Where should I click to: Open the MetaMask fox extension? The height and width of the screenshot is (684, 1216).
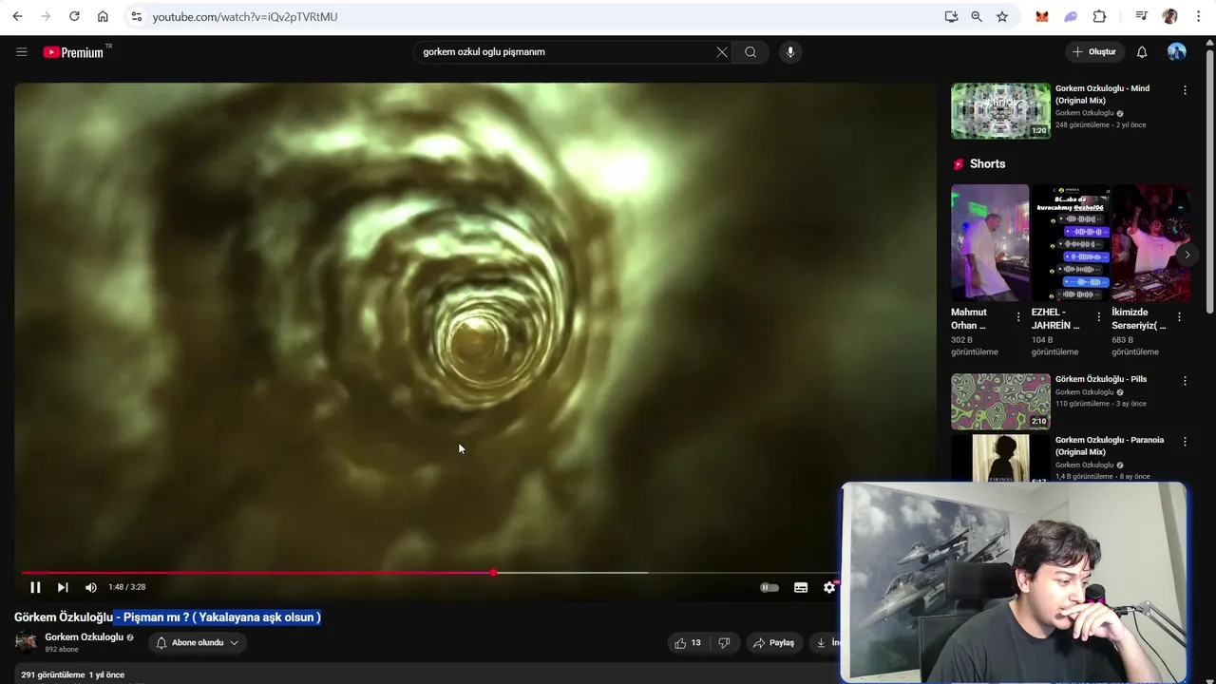pos(1042,16)
